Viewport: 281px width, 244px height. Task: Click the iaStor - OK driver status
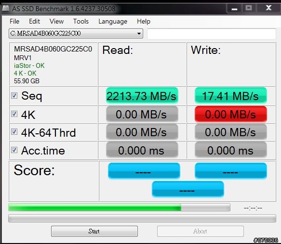point(29,65)
